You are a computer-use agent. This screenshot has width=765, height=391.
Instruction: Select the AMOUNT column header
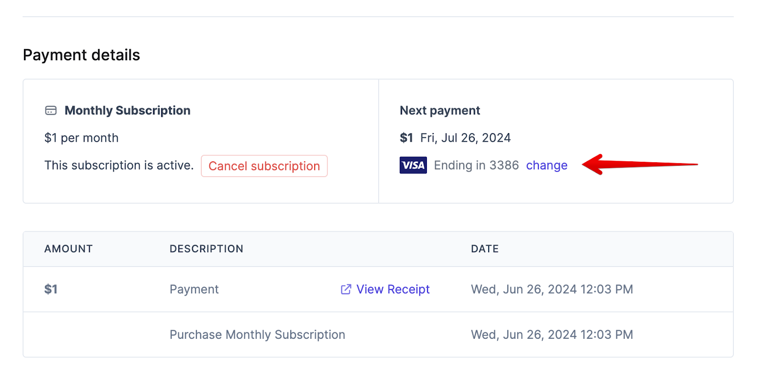point(68,248)
